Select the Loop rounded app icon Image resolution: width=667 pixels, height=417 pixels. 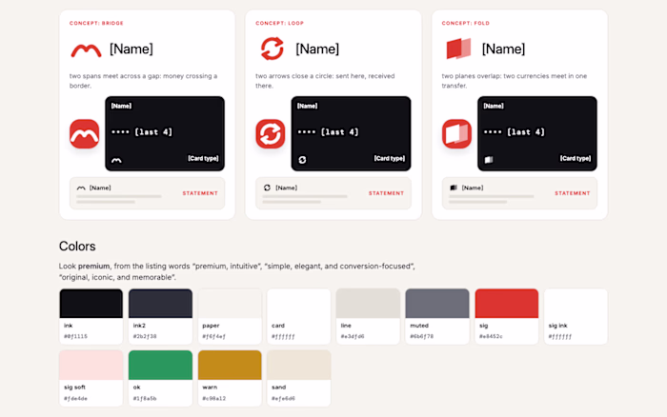click(x=271, y=134)
